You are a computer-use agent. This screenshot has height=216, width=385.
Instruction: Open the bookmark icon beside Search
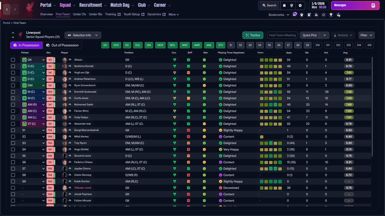point(284,5)
